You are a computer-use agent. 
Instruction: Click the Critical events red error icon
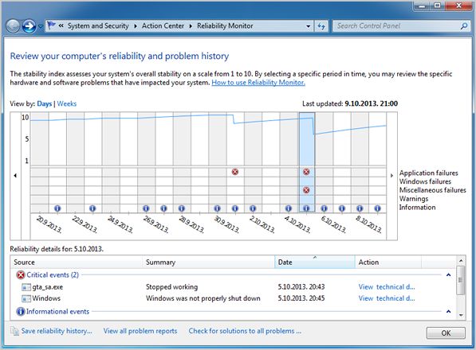tap(21, 275)
